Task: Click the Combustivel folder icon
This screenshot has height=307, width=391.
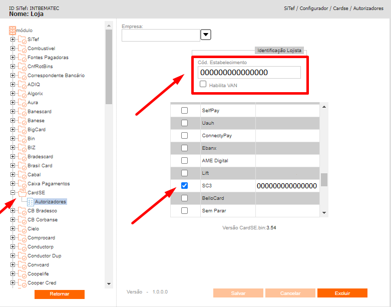Action: click(22, 49)
